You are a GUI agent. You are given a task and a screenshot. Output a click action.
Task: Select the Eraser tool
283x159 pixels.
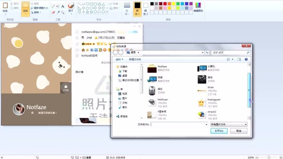click(x=53, y=12)
